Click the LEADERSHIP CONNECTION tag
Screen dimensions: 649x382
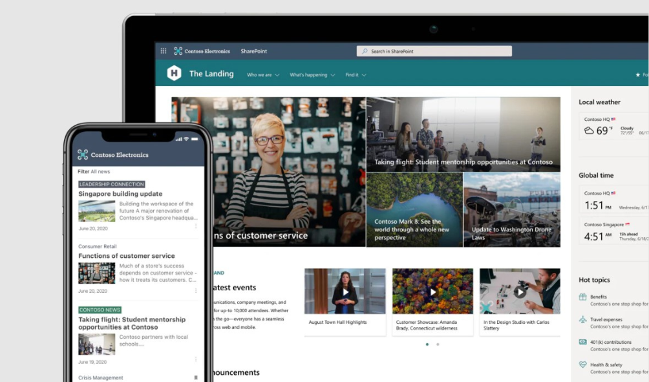(x=112, y=184)
